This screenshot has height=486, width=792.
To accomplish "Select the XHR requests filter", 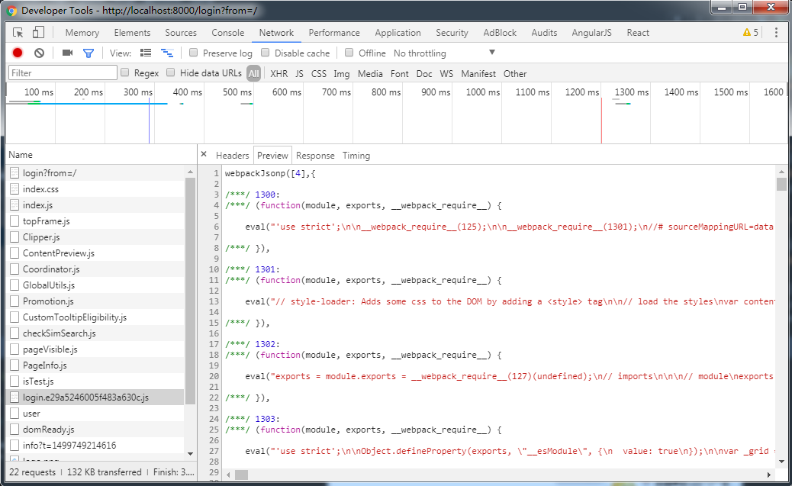I will [278, 73].
